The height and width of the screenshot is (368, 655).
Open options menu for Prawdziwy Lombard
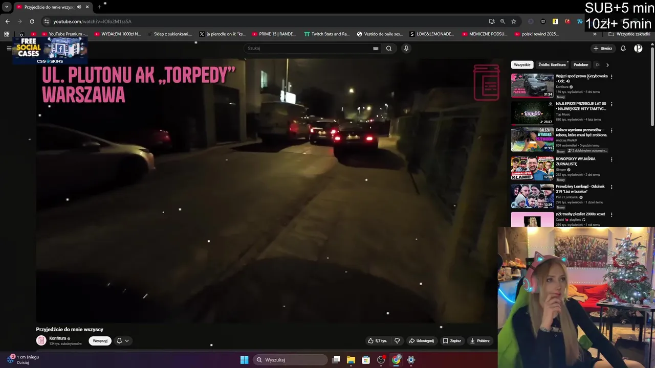(612, 187)
